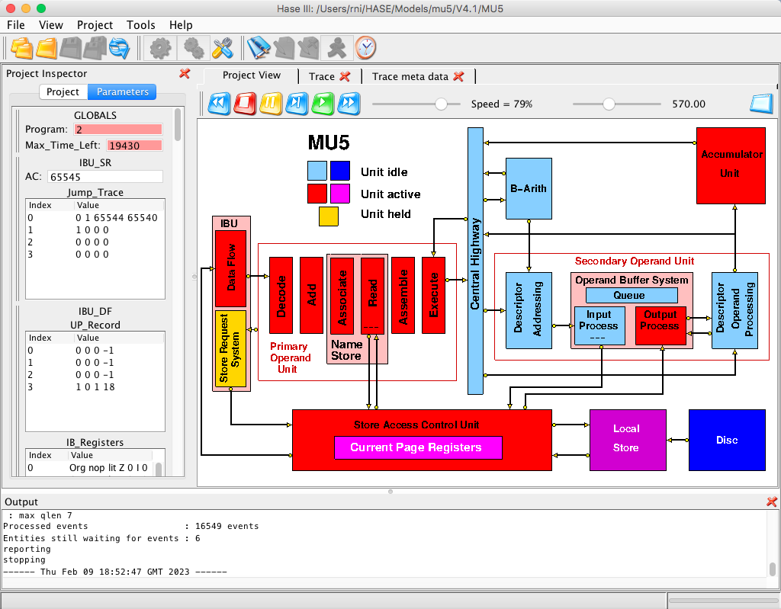
Task: Select the Project inspector segment
Action: pyautogui.click(x=63, y=91)
